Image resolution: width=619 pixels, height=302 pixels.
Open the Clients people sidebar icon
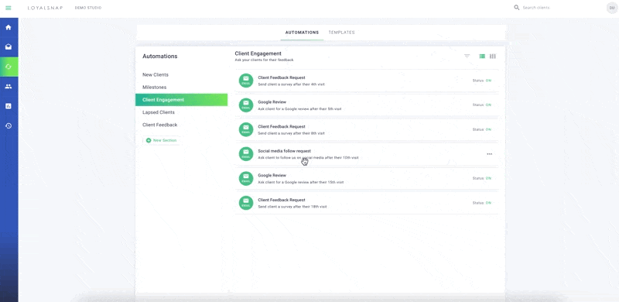9,86
